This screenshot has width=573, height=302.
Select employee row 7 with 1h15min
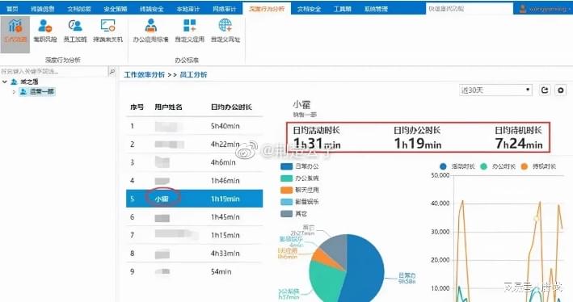pos(195,235)
